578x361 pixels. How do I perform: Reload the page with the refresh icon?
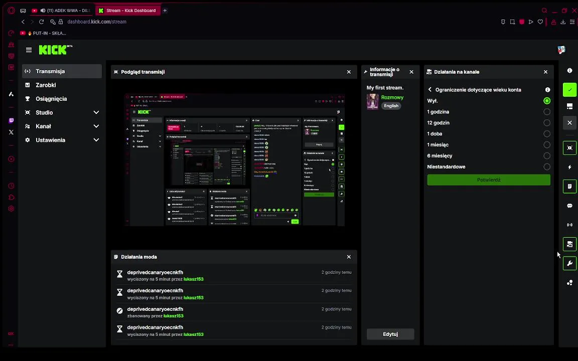coord(41,22)
